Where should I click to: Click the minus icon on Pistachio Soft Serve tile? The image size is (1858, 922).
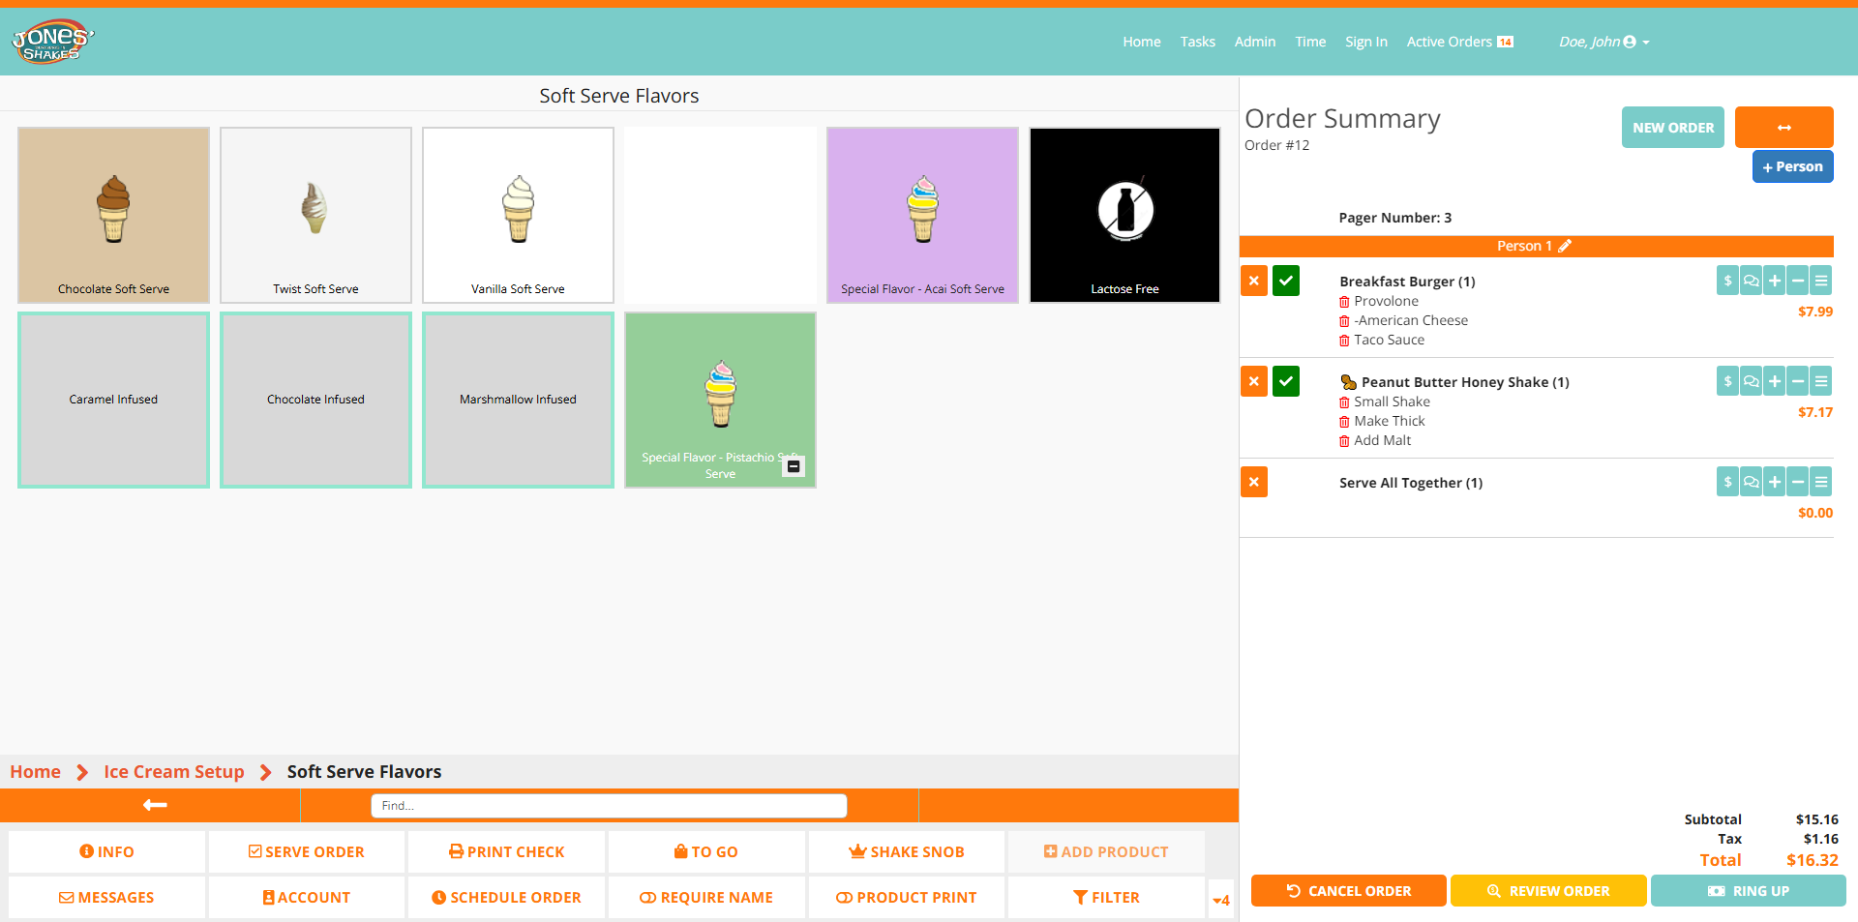(794, 466)
